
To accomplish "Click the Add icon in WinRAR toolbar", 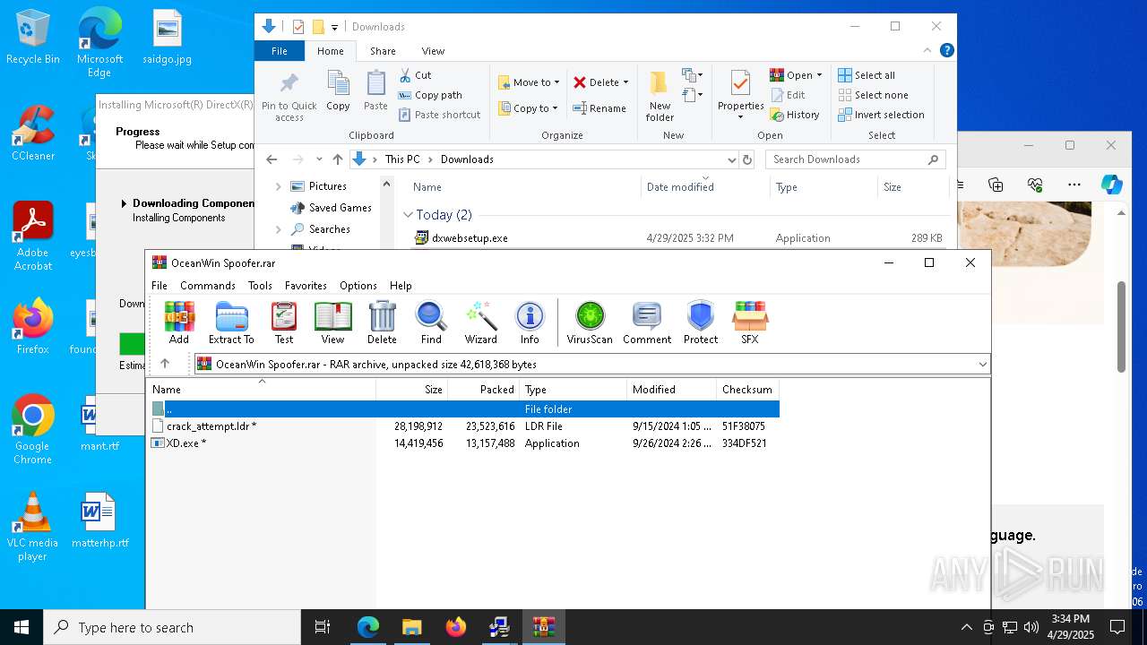I will (179, 322).
